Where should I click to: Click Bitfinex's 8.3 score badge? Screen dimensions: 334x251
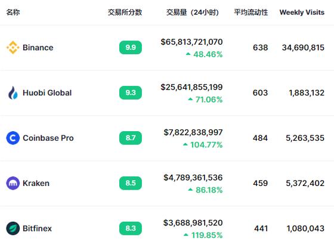tap(131, 228)
